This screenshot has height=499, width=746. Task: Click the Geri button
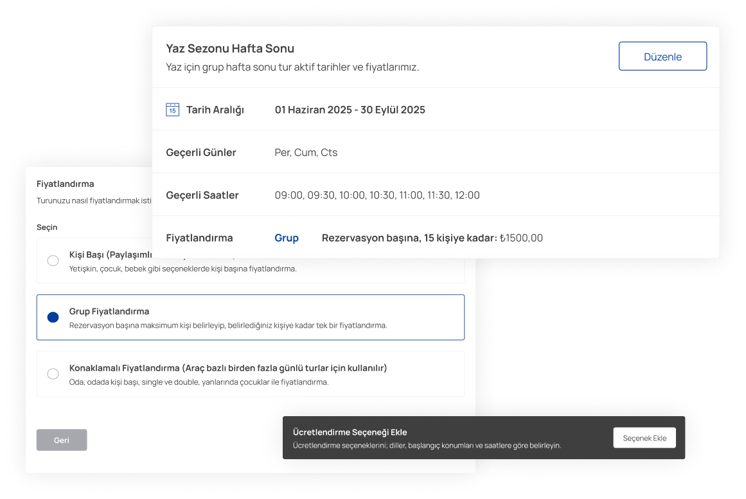point(62,440)
